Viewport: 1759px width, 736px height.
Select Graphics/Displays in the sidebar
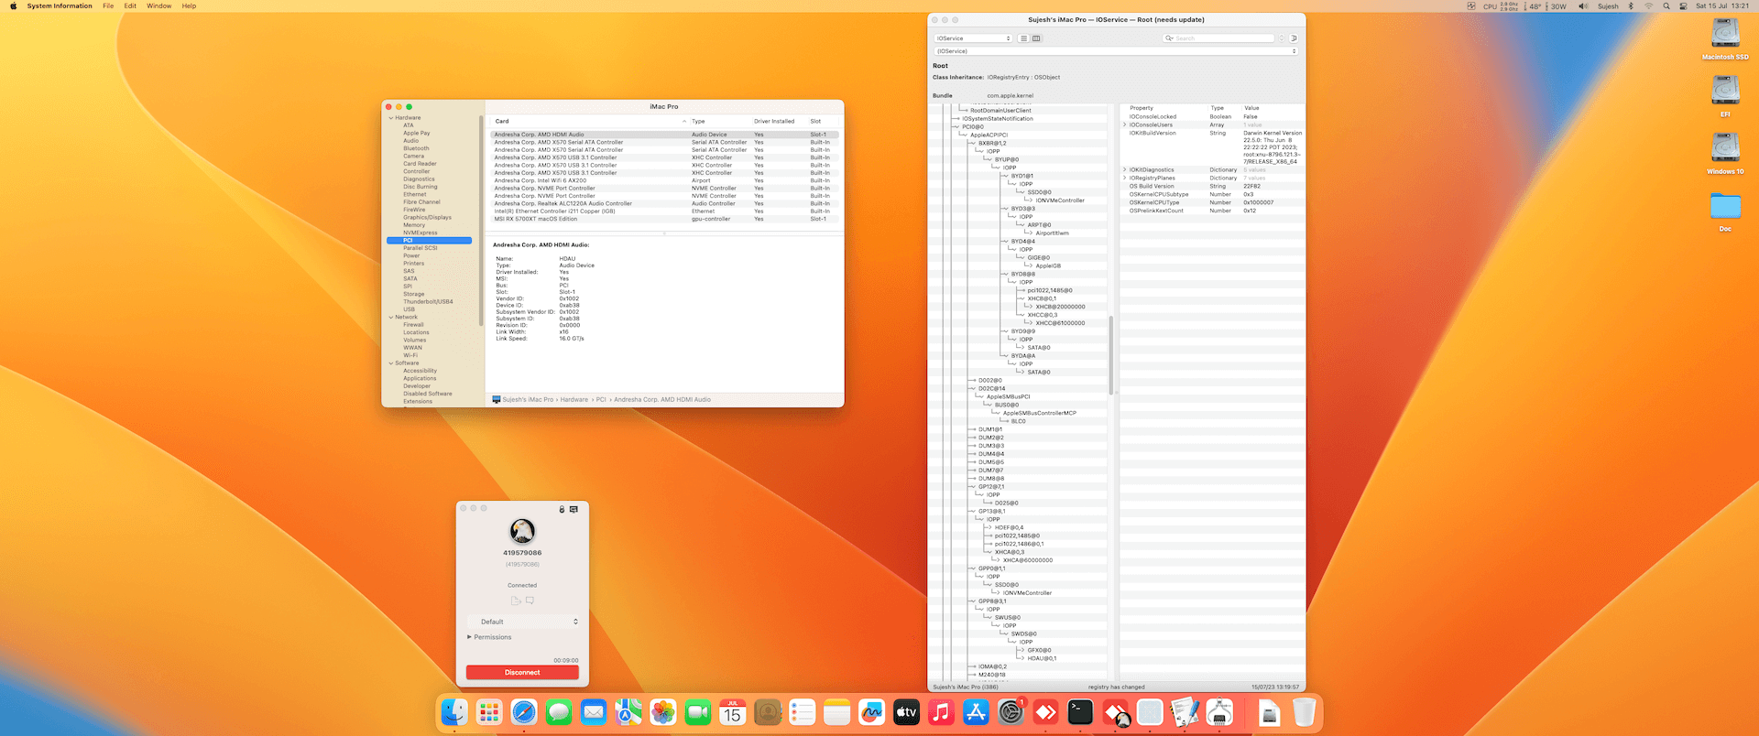coord(427,218)
